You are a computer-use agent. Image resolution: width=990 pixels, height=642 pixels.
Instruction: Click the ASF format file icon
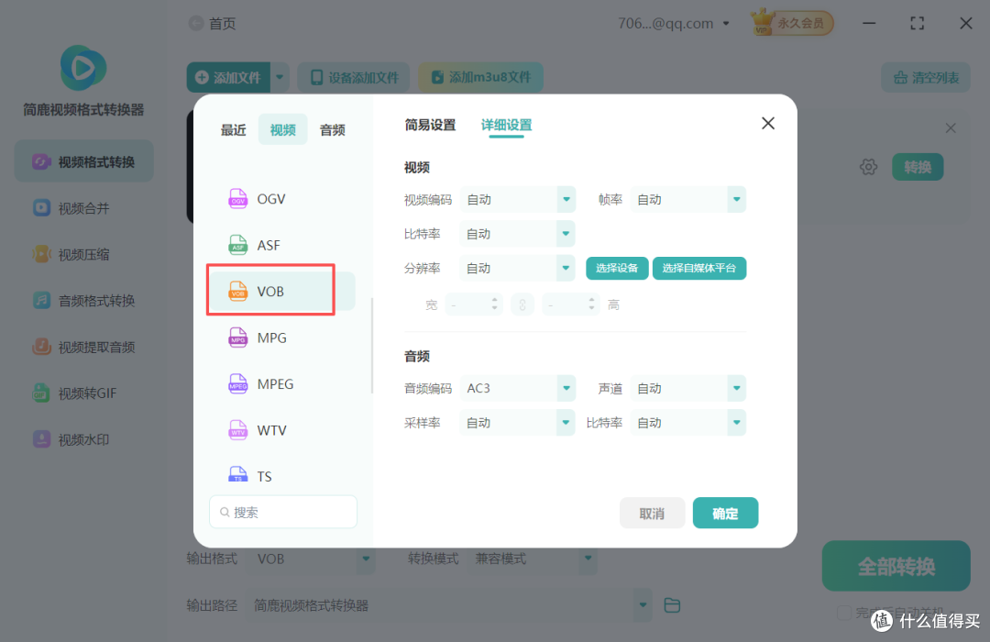point(238,245)
